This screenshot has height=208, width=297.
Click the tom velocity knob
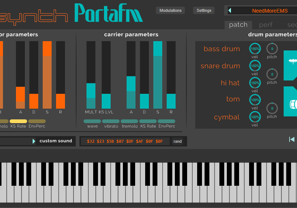(x=255, y=100)
